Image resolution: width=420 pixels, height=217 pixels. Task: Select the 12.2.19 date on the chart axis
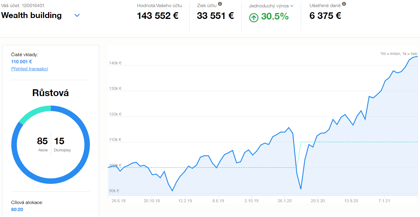click(x=185, y=200)
